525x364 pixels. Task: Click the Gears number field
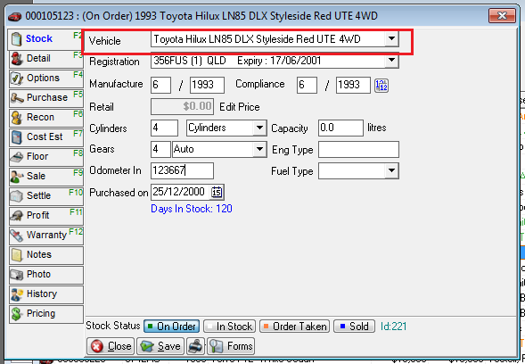click(160, 149)
